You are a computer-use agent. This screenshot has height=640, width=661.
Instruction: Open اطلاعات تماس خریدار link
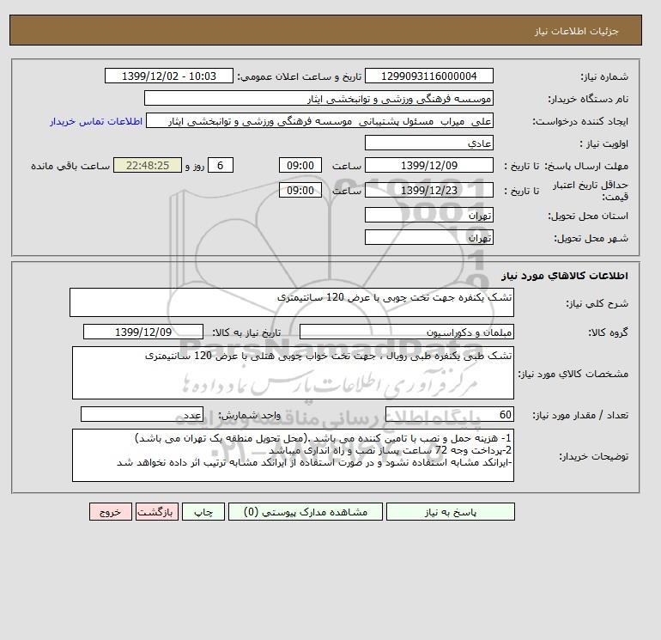point(96,121)
